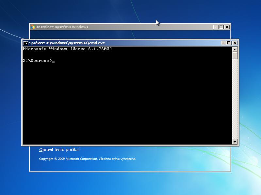Click the Instalace systému Windows title text
261x195 pixels.
[62, 27]
